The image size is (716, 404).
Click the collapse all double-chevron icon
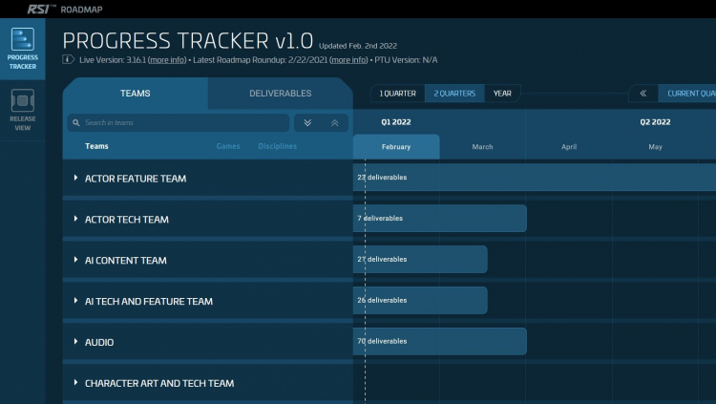333,123
